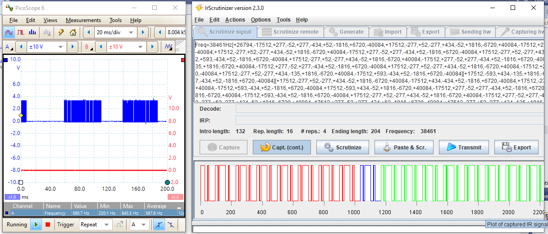Open the Trigger mode Repeat dropdown
This screenshot has height=234, width=548.
pos(95,225)
